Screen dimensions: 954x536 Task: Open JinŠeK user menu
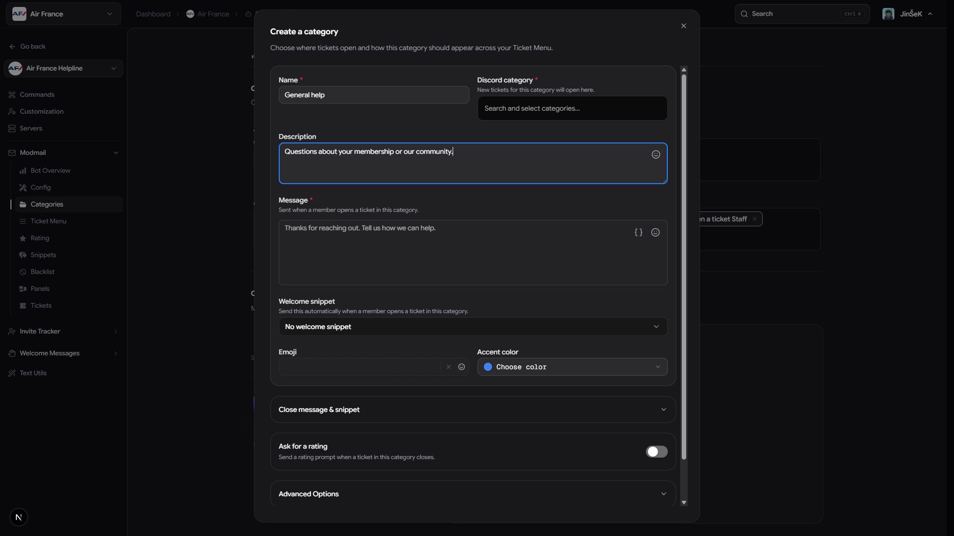[x=907, y=14]
